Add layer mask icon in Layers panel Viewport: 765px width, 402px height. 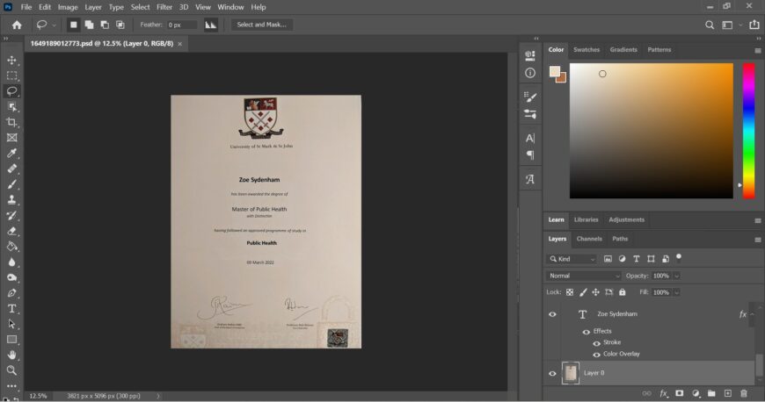pos(679,393)
